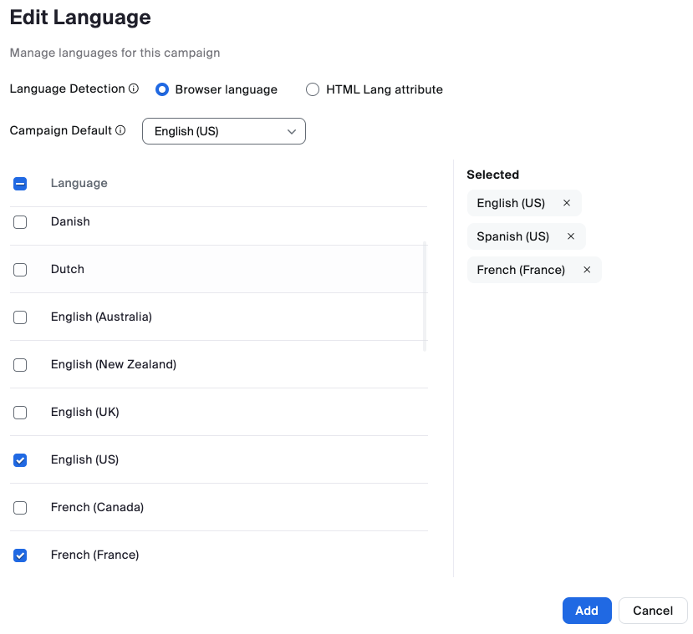Tick the English (Australia) checkbox
693x634 pixels.
[21, 317]
